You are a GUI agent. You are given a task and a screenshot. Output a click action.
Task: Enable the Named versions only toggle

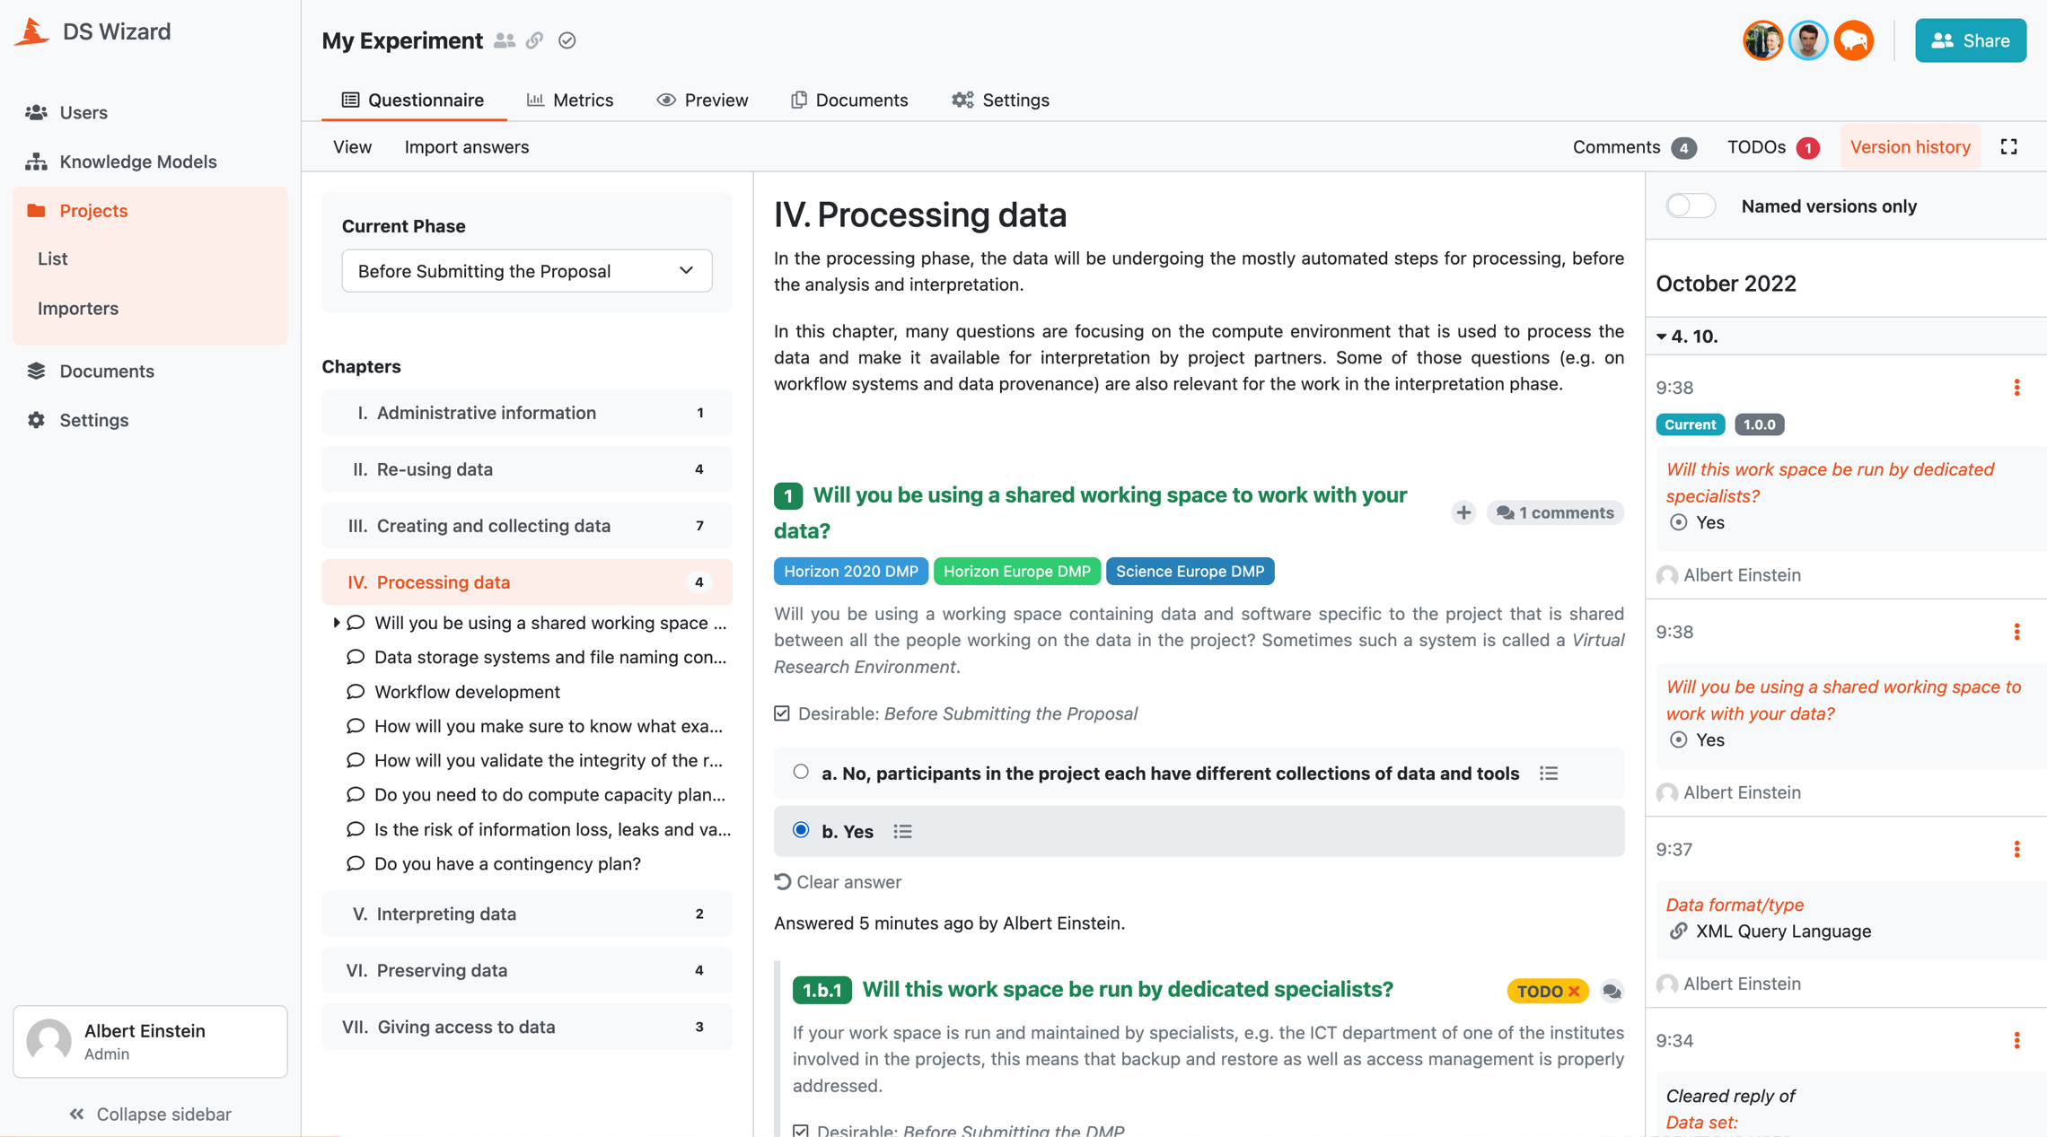point(1690,206)
